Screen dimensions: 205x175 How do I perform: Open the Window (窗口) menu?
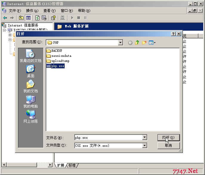pos(67,11)
